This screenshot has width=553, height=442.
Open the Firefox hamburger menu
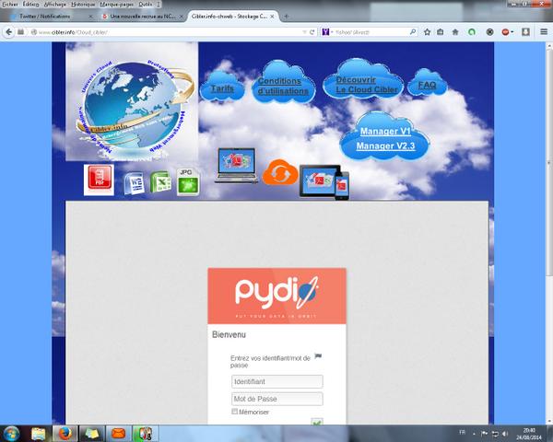tap(544, 32)
